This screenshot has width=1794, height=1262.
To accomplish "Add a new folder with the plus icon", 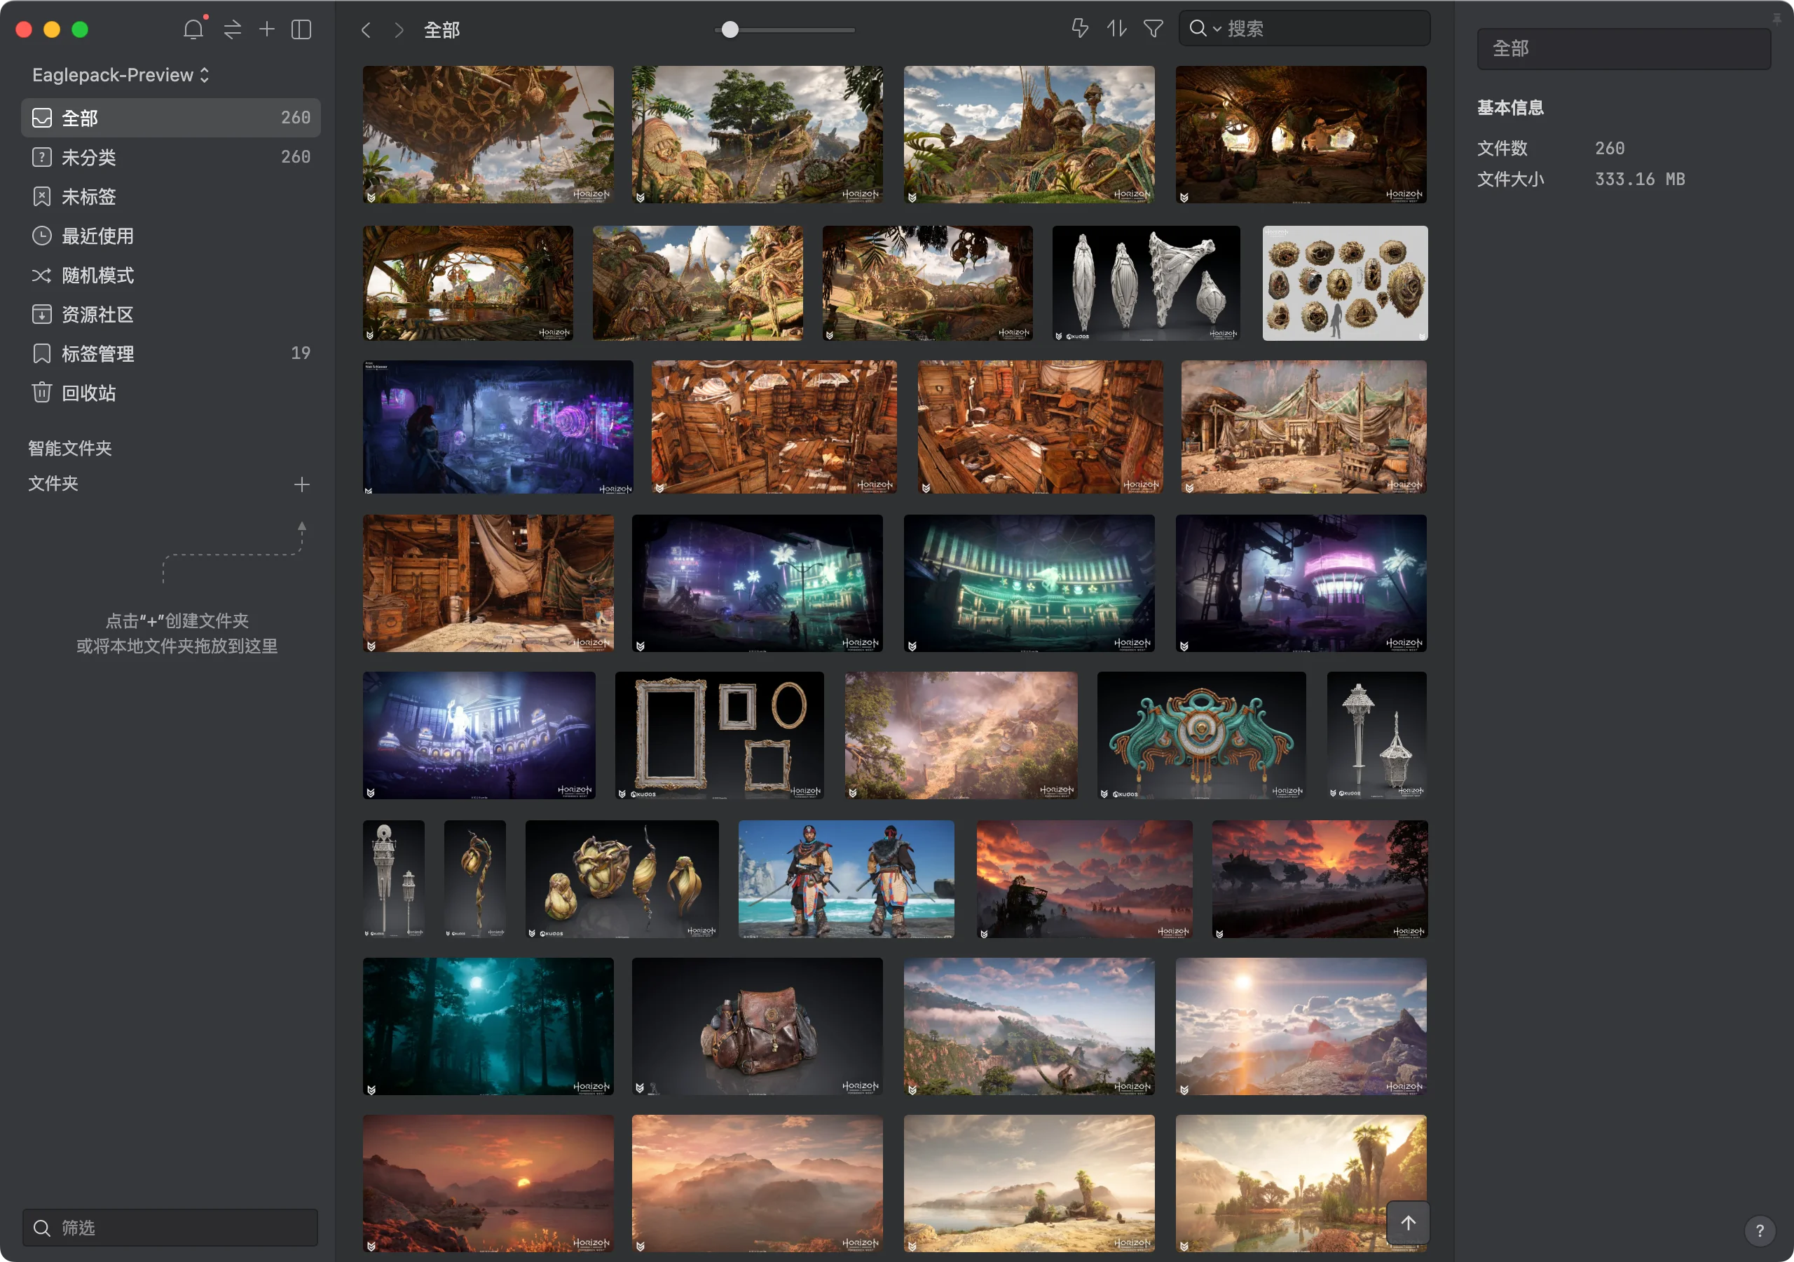I will click(x=301, y=484).
